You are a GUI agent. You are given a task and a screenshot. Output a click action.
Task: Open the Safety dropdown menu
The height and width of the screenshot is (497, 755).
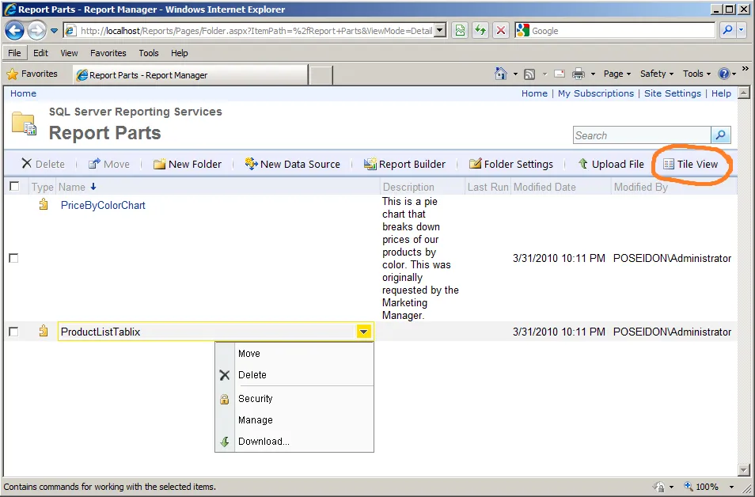pyautogui.click(x=657, y=74)
